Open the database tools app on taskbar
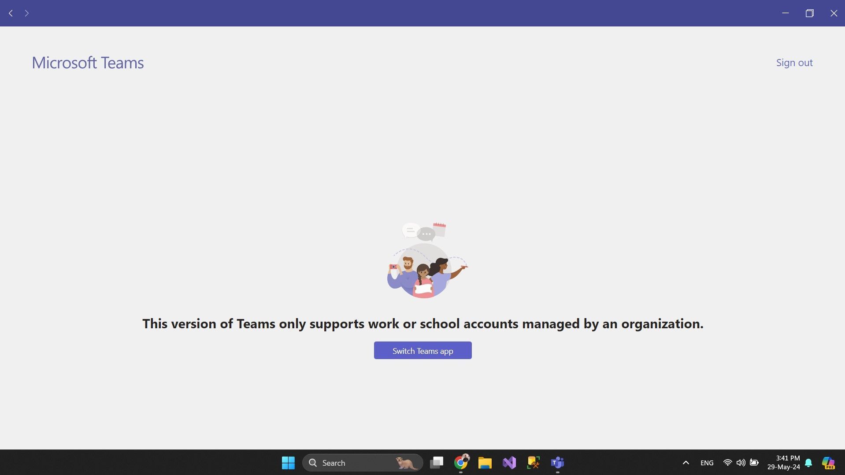Viewport: 845px width, 475px height. [x=534, y=463]
